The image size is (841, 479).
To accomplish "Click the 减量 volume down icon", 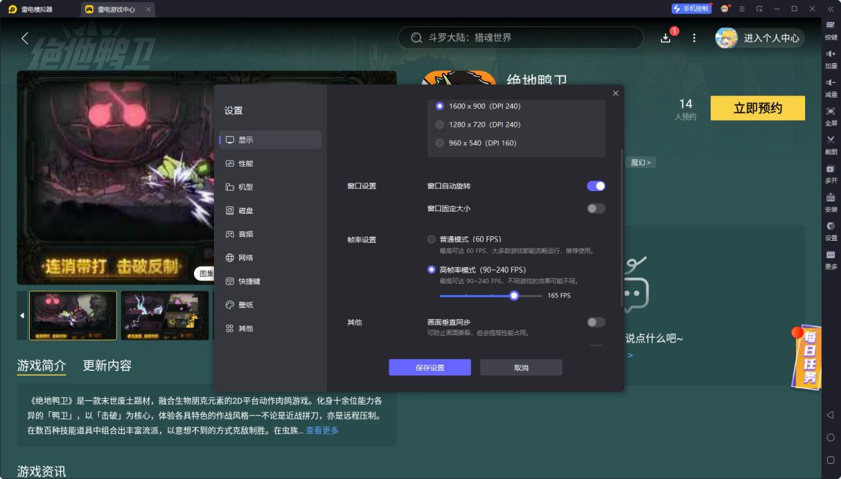I will click(830, 82).
